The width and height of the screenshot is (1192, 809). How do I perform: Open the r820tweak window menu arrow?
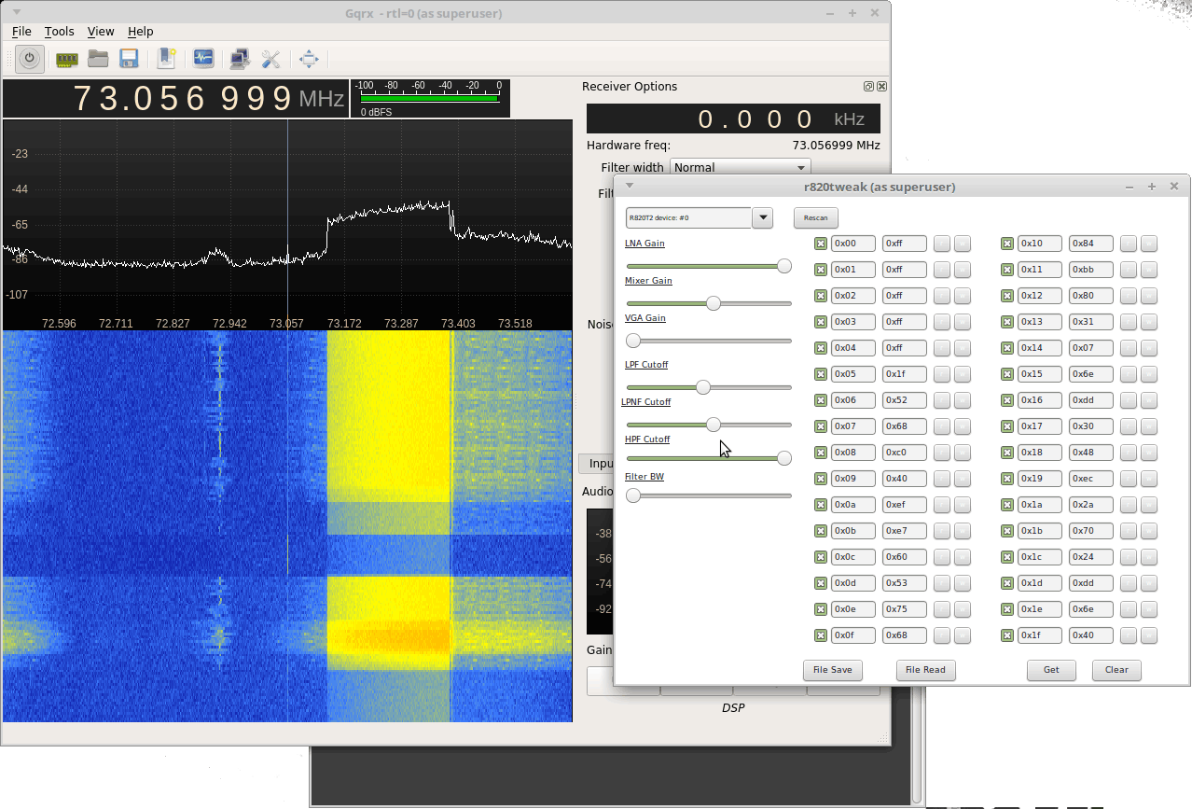click(x=630, y=187)
